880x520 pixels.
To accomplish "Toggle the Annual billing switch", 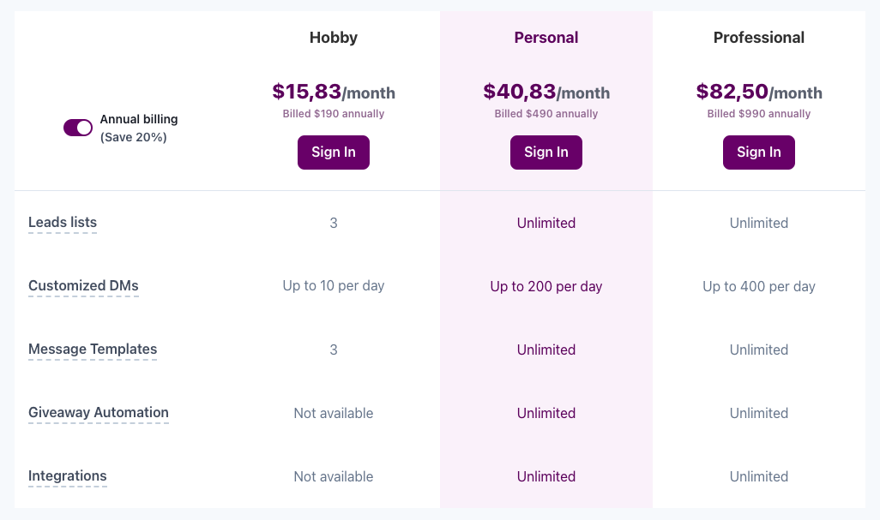I will [x=78, y=128].
